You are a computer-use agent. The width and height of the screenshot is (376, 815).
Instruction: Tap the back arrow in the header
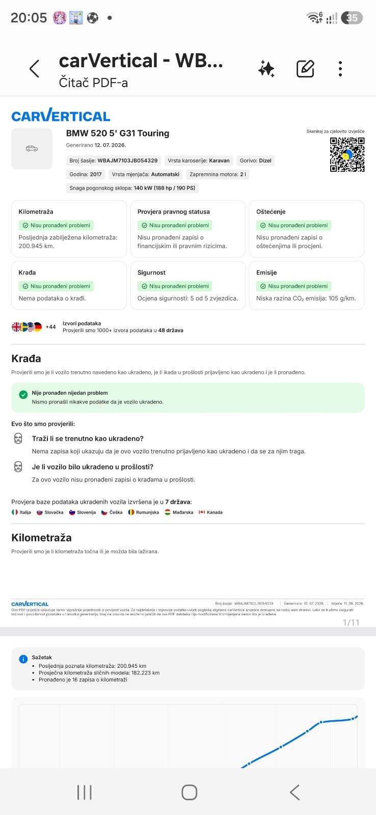pos(34,69)
